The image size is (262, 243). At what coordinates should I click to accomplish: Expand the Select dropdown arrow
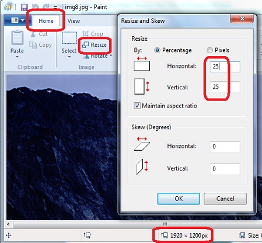(69, 57)
